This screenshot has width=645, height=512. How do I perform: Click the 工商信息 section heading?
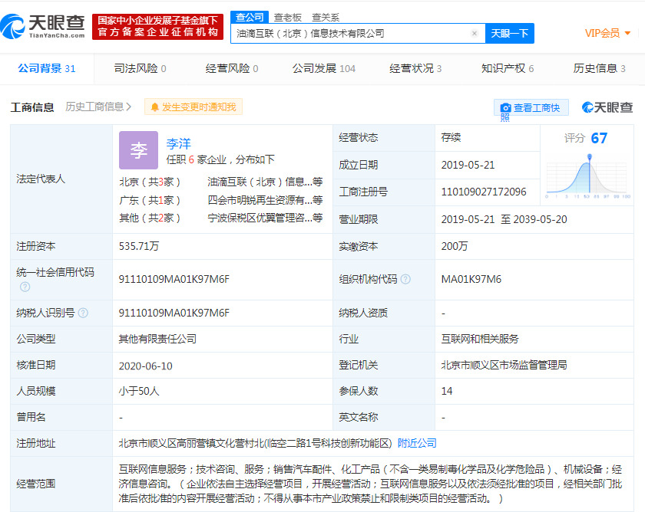(x=32, y=107)
